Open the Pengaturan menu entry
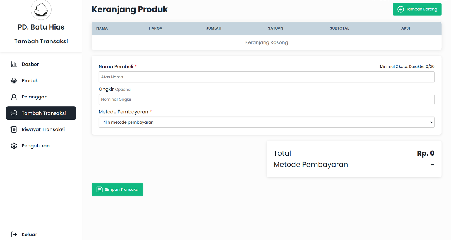The height and width of the screenshot is (240, 451). 36,146
